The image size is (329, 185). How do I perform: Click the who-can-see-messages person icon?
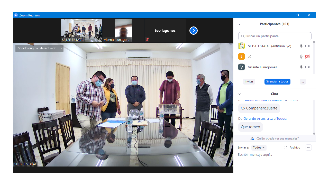252,138
